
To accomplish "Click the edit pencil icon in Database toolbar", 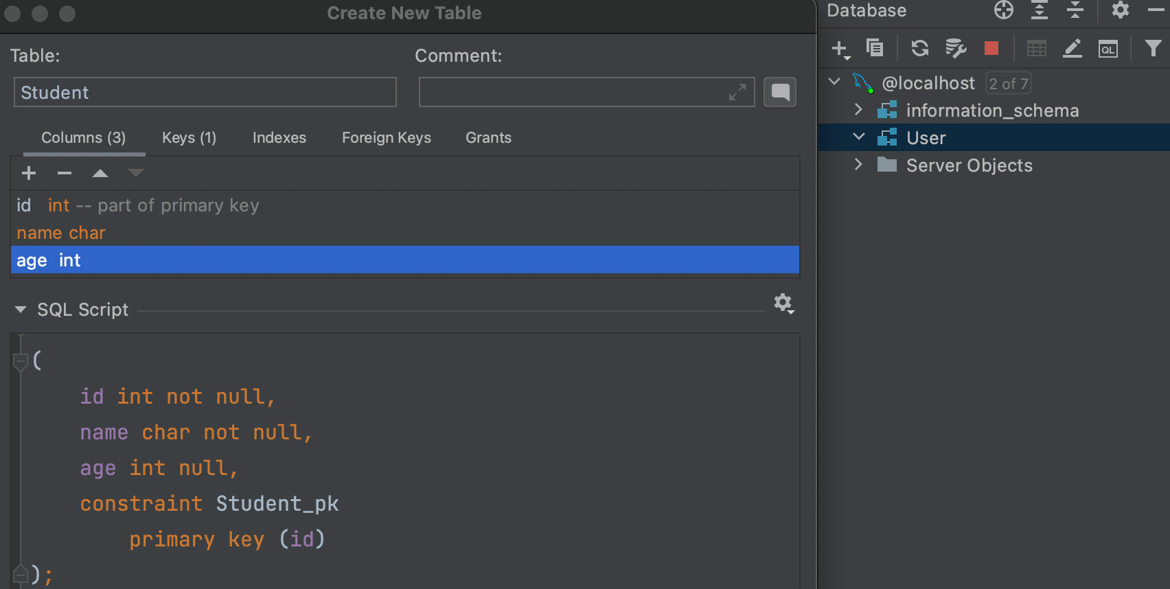I will 1072,48.
